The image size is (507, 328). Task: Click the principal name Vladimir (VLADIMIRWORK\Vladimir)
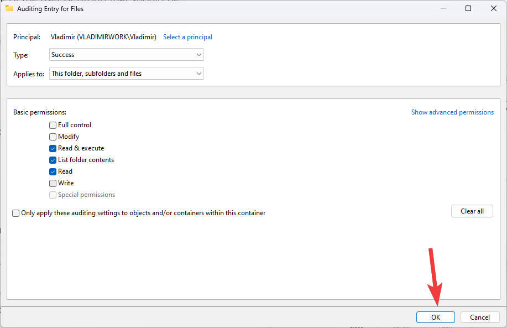[103, 37]
